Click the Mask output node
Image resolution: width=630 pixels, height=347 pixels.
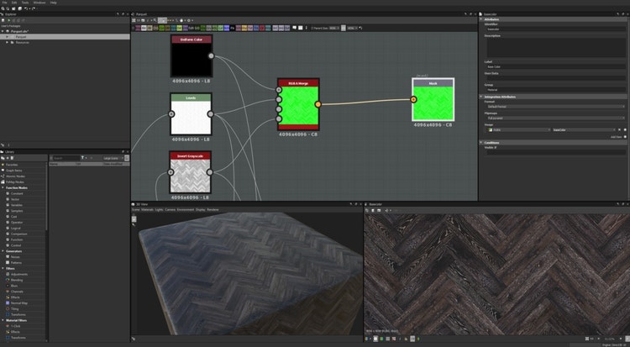(433, 103)
